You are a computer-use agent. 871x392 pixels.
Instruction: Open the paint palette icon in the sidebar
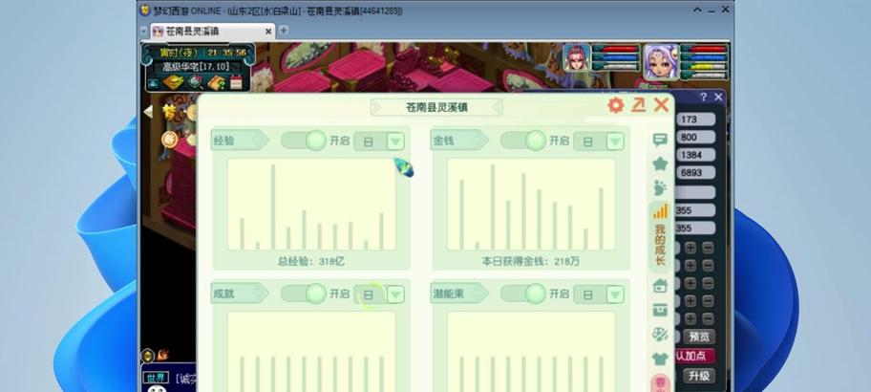coord(660,335)
